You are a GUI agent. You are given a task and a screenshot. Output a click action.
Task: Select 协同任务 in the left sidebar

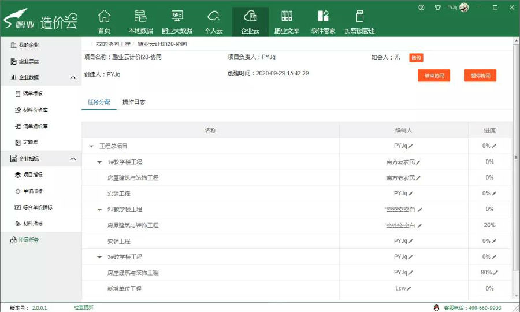coord(28,240)
